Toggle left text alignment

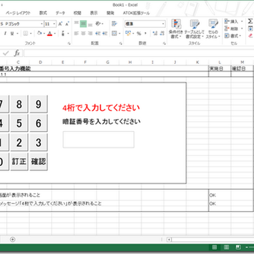pos(76,33)
